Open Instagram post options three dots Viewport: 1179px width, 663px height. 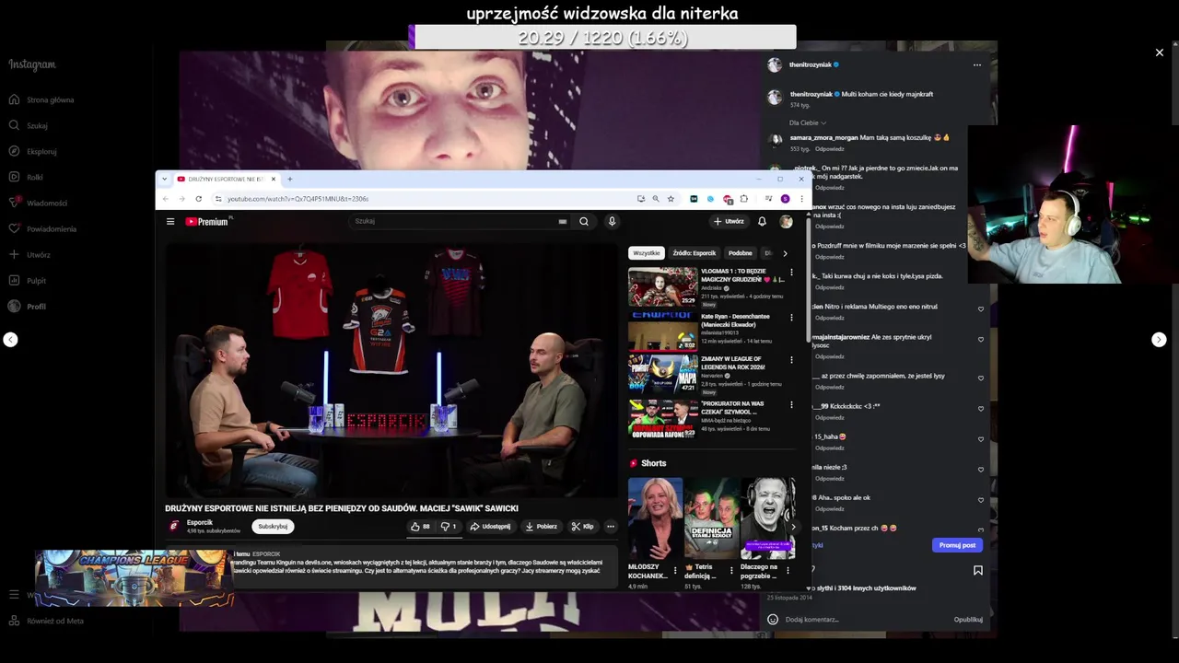tap(977, 64)
